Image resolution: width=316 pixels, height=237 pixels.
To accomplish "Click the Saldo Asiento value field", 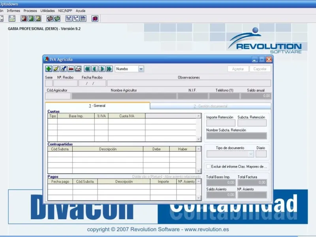I will [x=221, y=195].
